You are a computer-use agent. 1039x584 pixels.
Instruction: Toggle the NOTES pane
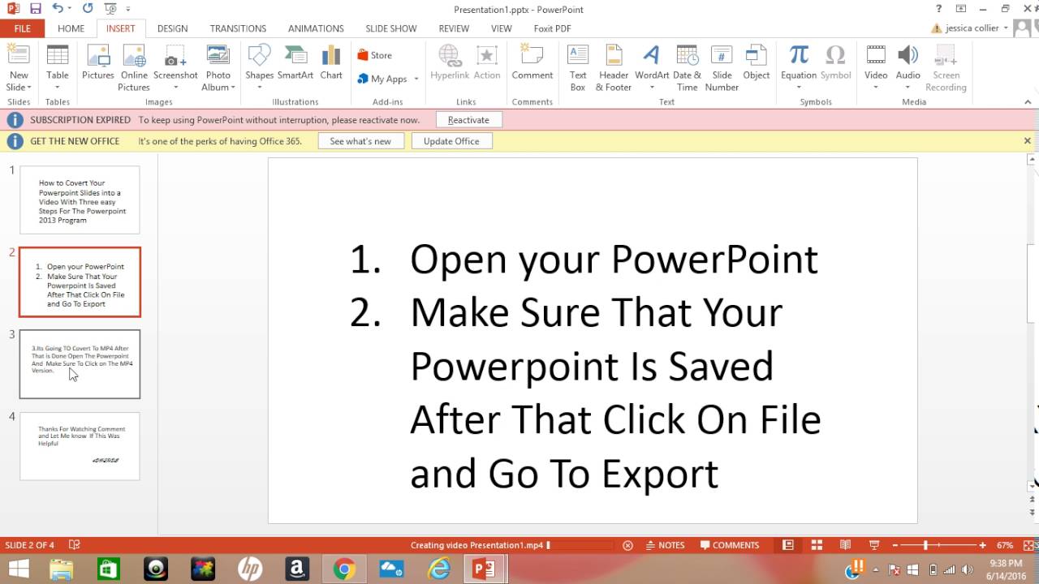click(x=665, y=545)
